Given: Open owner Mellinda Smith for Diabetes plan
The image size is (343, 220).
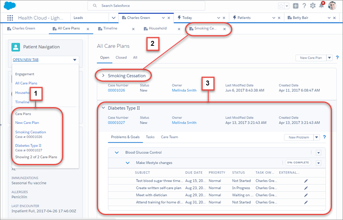Looking at the screenshot, I should pyautogui.click(x=184, y=123).
